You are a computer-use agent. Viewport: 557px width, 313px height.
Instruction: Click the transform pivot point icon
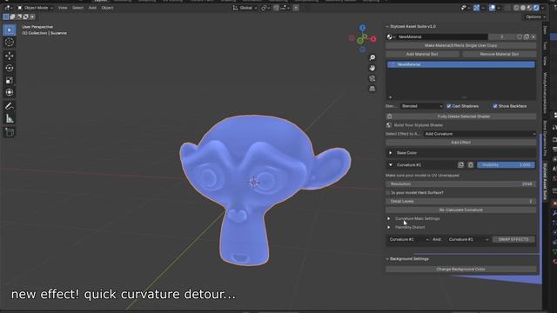265,8
